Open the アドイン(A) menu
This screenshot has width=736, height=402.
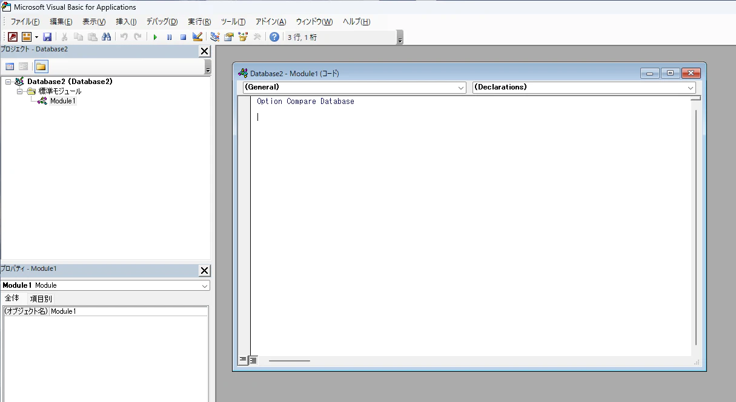[271, 22]
